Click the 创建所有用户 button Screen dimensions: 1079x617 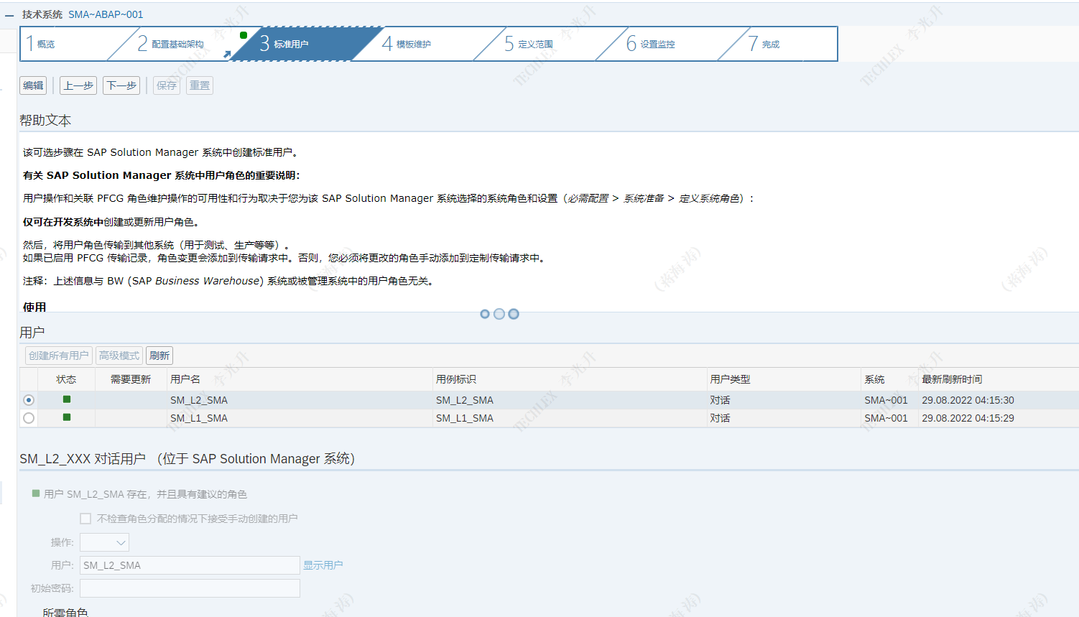pos(59,356)
